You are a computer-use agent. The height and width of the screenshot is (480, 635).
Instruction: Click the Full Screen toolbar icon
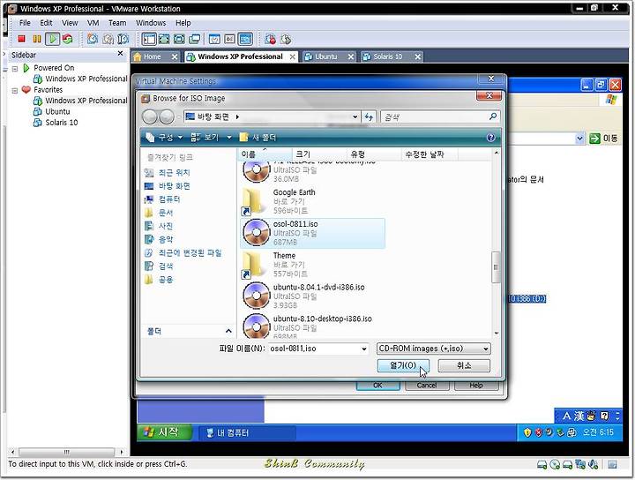coord(164,39)
